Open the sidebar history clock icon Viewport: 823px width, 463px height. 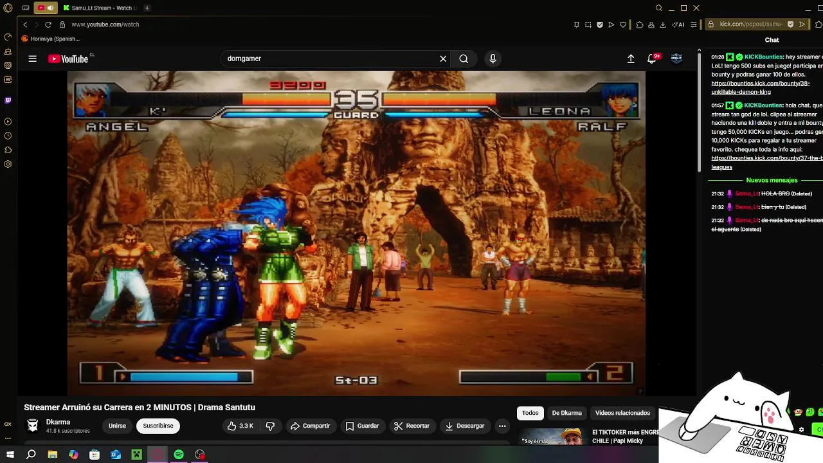tap(8, 136)
